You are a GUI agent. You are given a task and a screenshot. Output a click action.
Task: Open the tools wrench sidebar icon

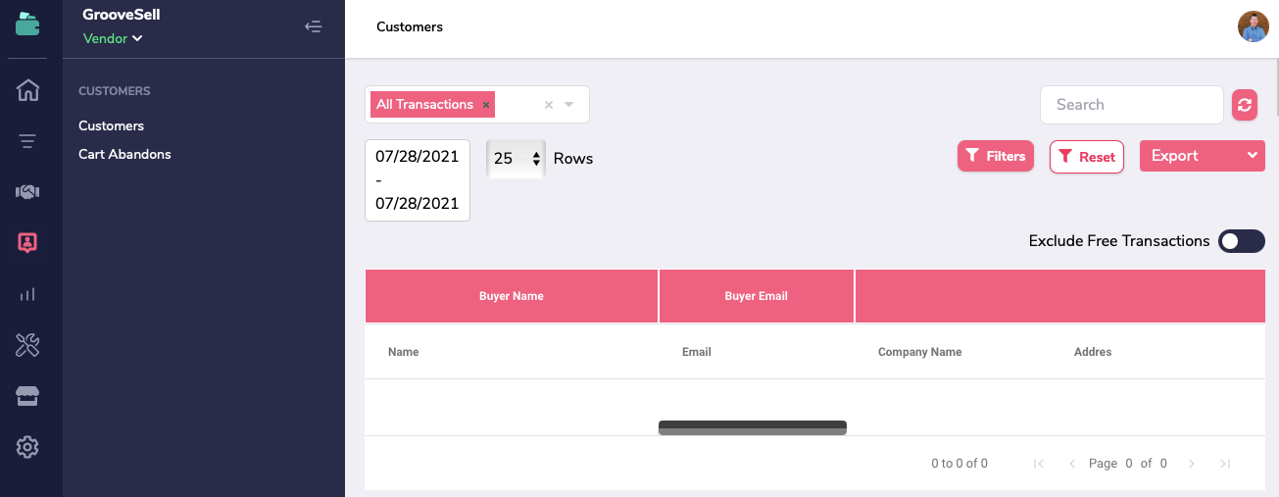(27, 345)
